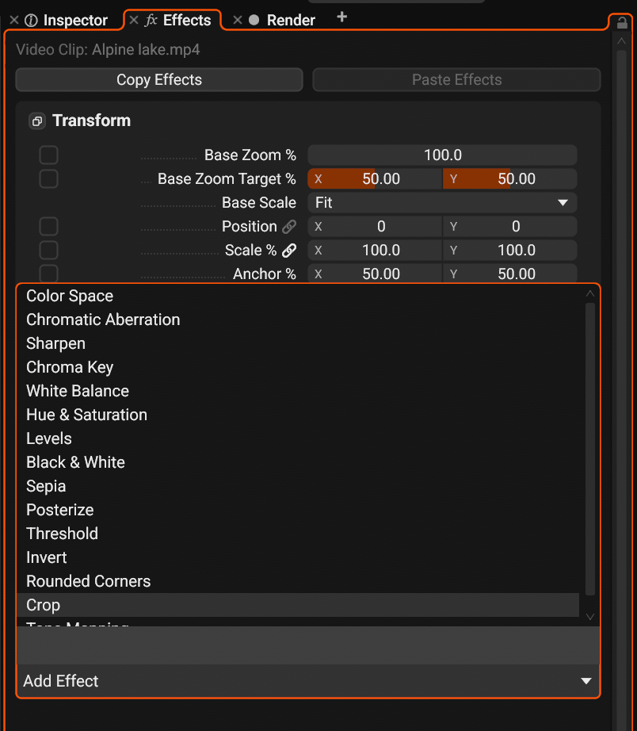Collapse the Transform section icon
This screenshot has height=731, width=637.
[37, 121]
